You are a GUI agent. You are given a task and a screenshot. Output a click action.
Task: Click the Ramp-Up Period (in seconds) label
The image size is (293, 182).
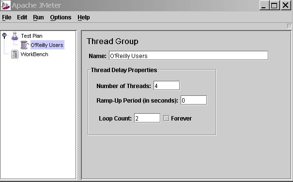pos(137,101)
